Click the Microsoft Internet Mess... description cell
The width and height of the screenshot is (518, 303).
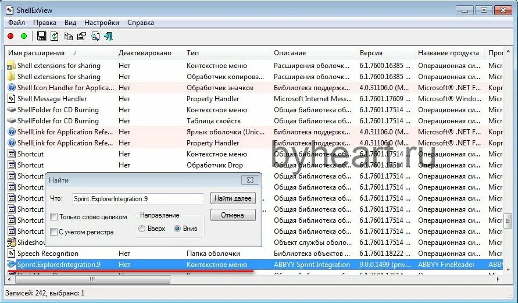pyautogui.click(x=313, y=98)
